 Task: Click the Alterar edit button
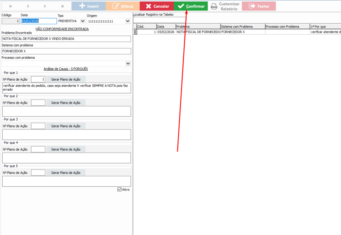(123, 6)
